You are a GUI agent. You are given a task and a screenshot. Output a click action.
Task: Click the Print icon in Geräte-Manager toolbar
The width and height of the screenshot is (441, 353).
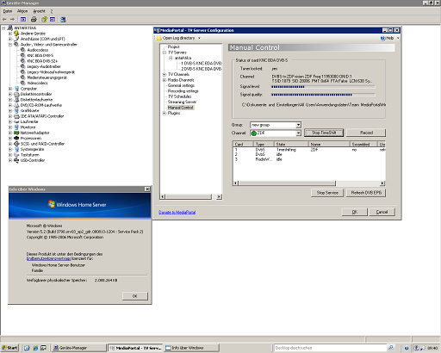click(34, 20)
